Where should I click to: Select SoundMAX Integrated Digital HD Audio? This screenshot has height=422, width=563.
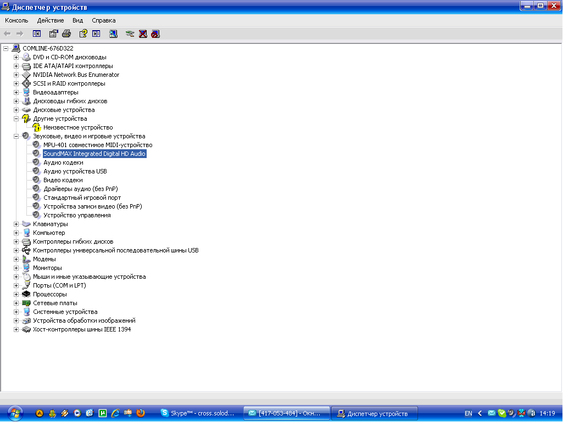(x=94, y=154)
